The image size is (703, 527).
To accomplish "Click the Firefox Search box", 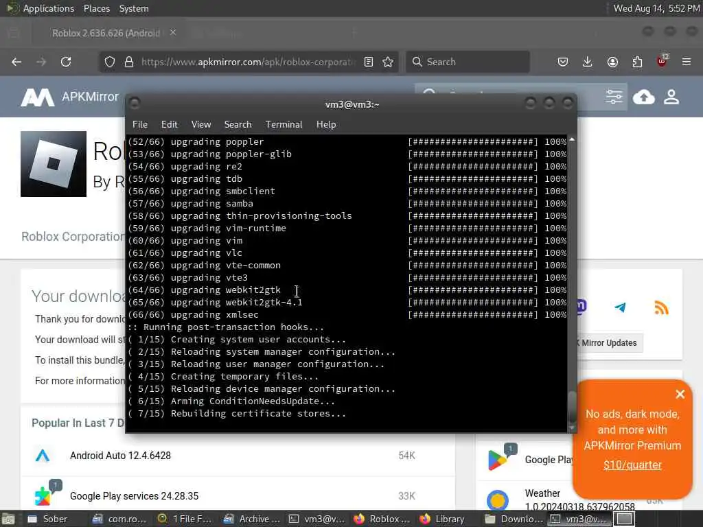I will pos(468,62).
